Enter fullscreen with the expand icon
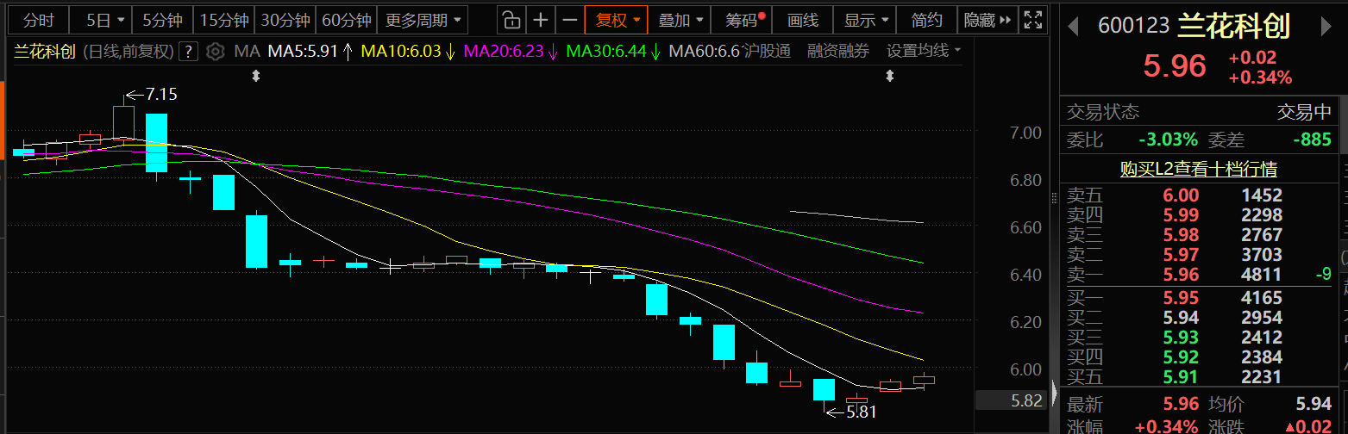The width and height of the screenshot is (1348, 434). click(x=1031, y=20)
